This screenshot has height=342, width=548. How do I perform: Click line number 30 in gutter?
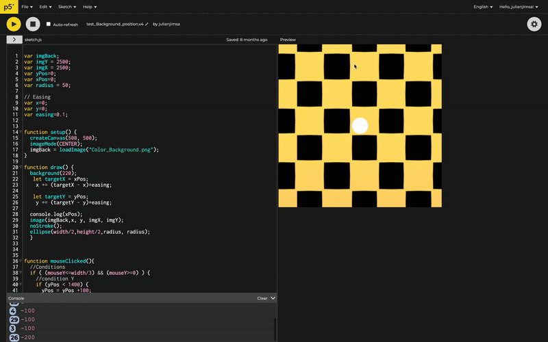click(15, 226)
